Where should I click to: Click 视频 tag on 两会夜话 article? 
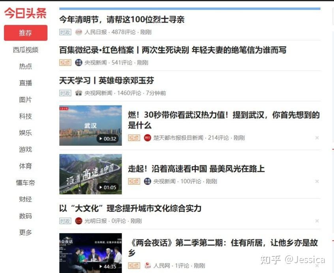click(x=134, y=266)
